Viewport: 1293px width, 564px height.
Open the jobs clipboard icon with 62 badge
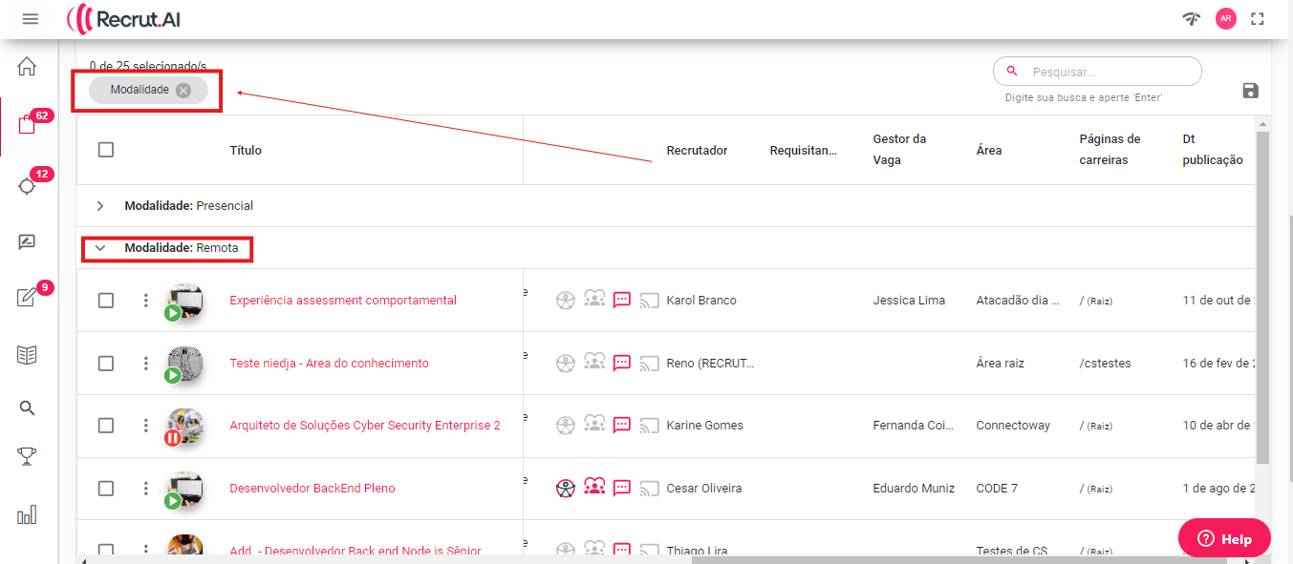[x=27, y=125]
